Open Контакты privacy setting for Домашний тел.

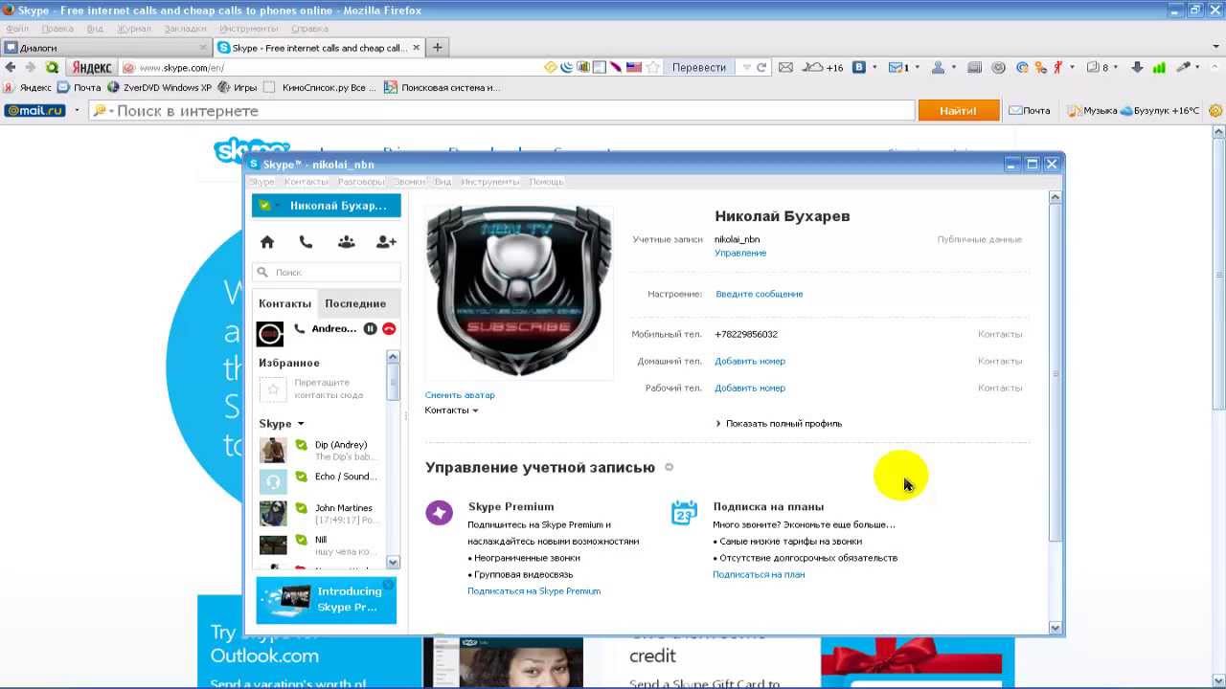pos(1000,361)
